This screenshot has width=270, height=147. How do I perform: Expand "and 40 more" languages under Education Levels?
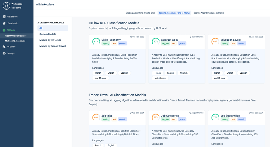pyautogui.click(x=219, y=78)
